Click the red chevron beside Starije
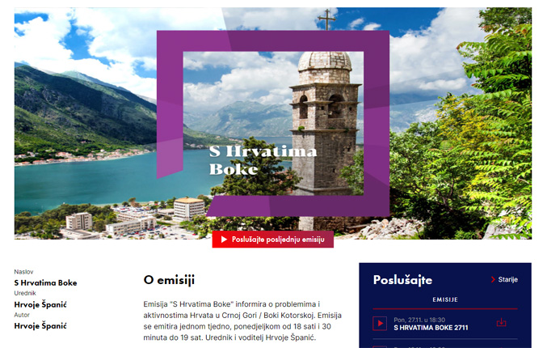 coord(493,279)
